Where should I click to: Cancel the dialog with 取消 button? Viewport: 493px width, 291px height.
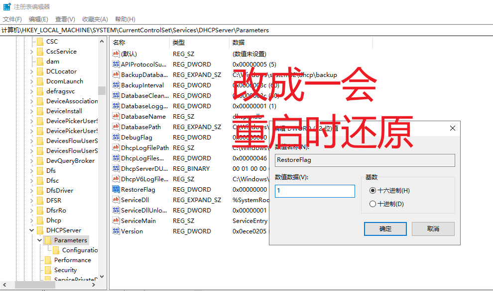pos(433,229)
